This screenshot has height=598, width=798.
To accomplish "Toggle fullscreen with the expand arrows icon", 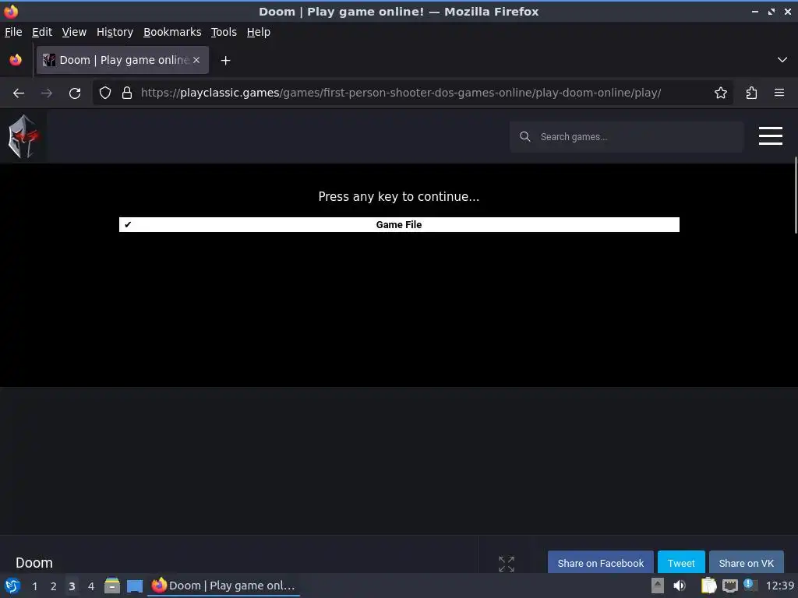I will pos(507,564).
